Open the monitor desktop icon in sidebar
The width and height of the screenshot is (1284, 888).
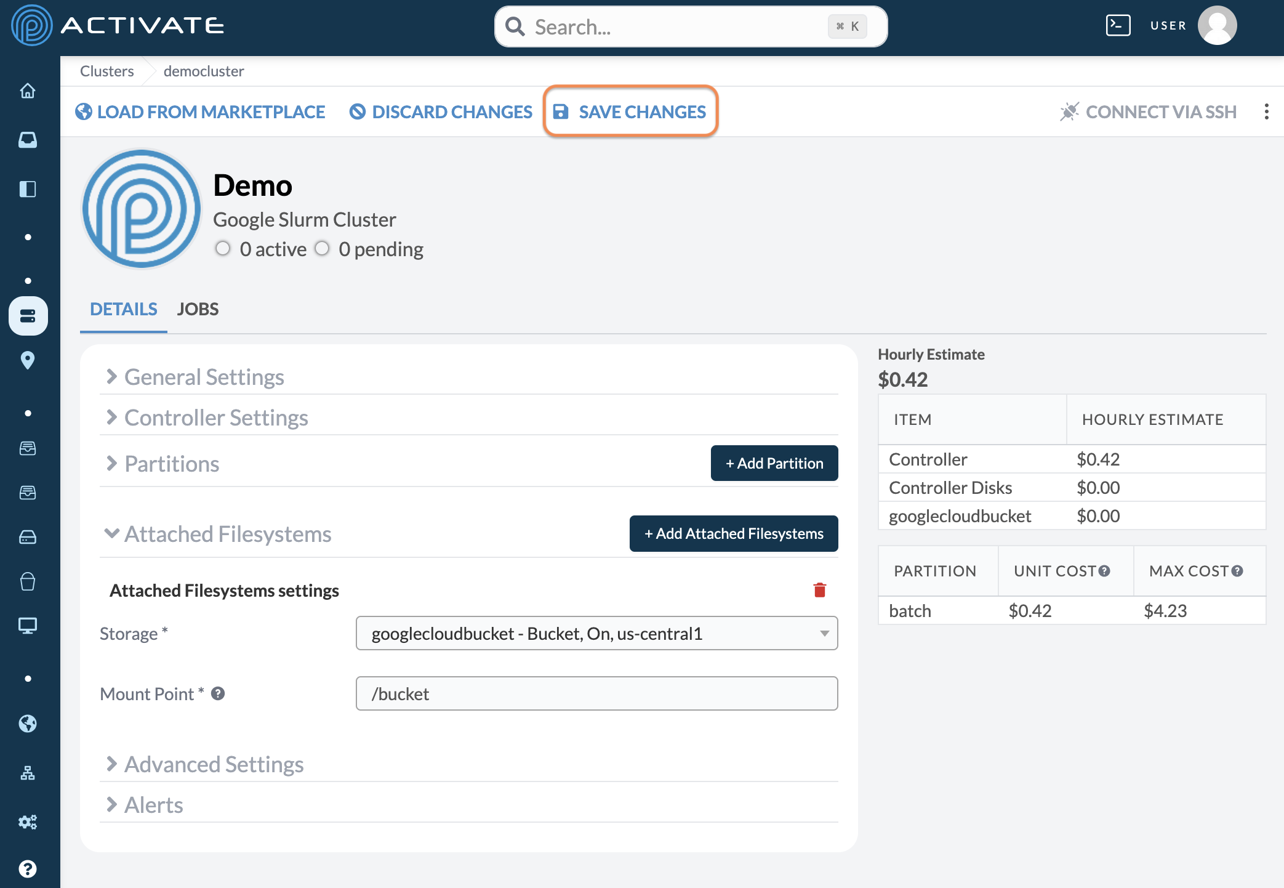click(x=28, y=626)
